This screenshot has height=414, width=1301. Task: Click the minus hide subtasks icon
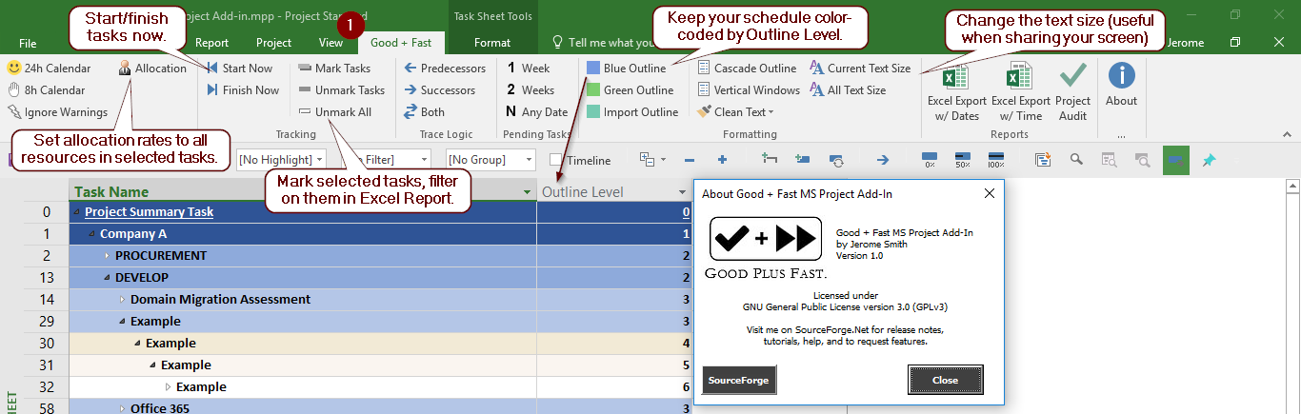[690, 160]
